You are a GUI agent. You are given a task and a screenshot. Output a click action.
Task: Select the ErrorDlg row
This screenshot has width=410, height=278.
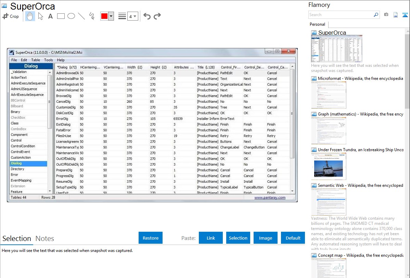click(x=172, y=119)
